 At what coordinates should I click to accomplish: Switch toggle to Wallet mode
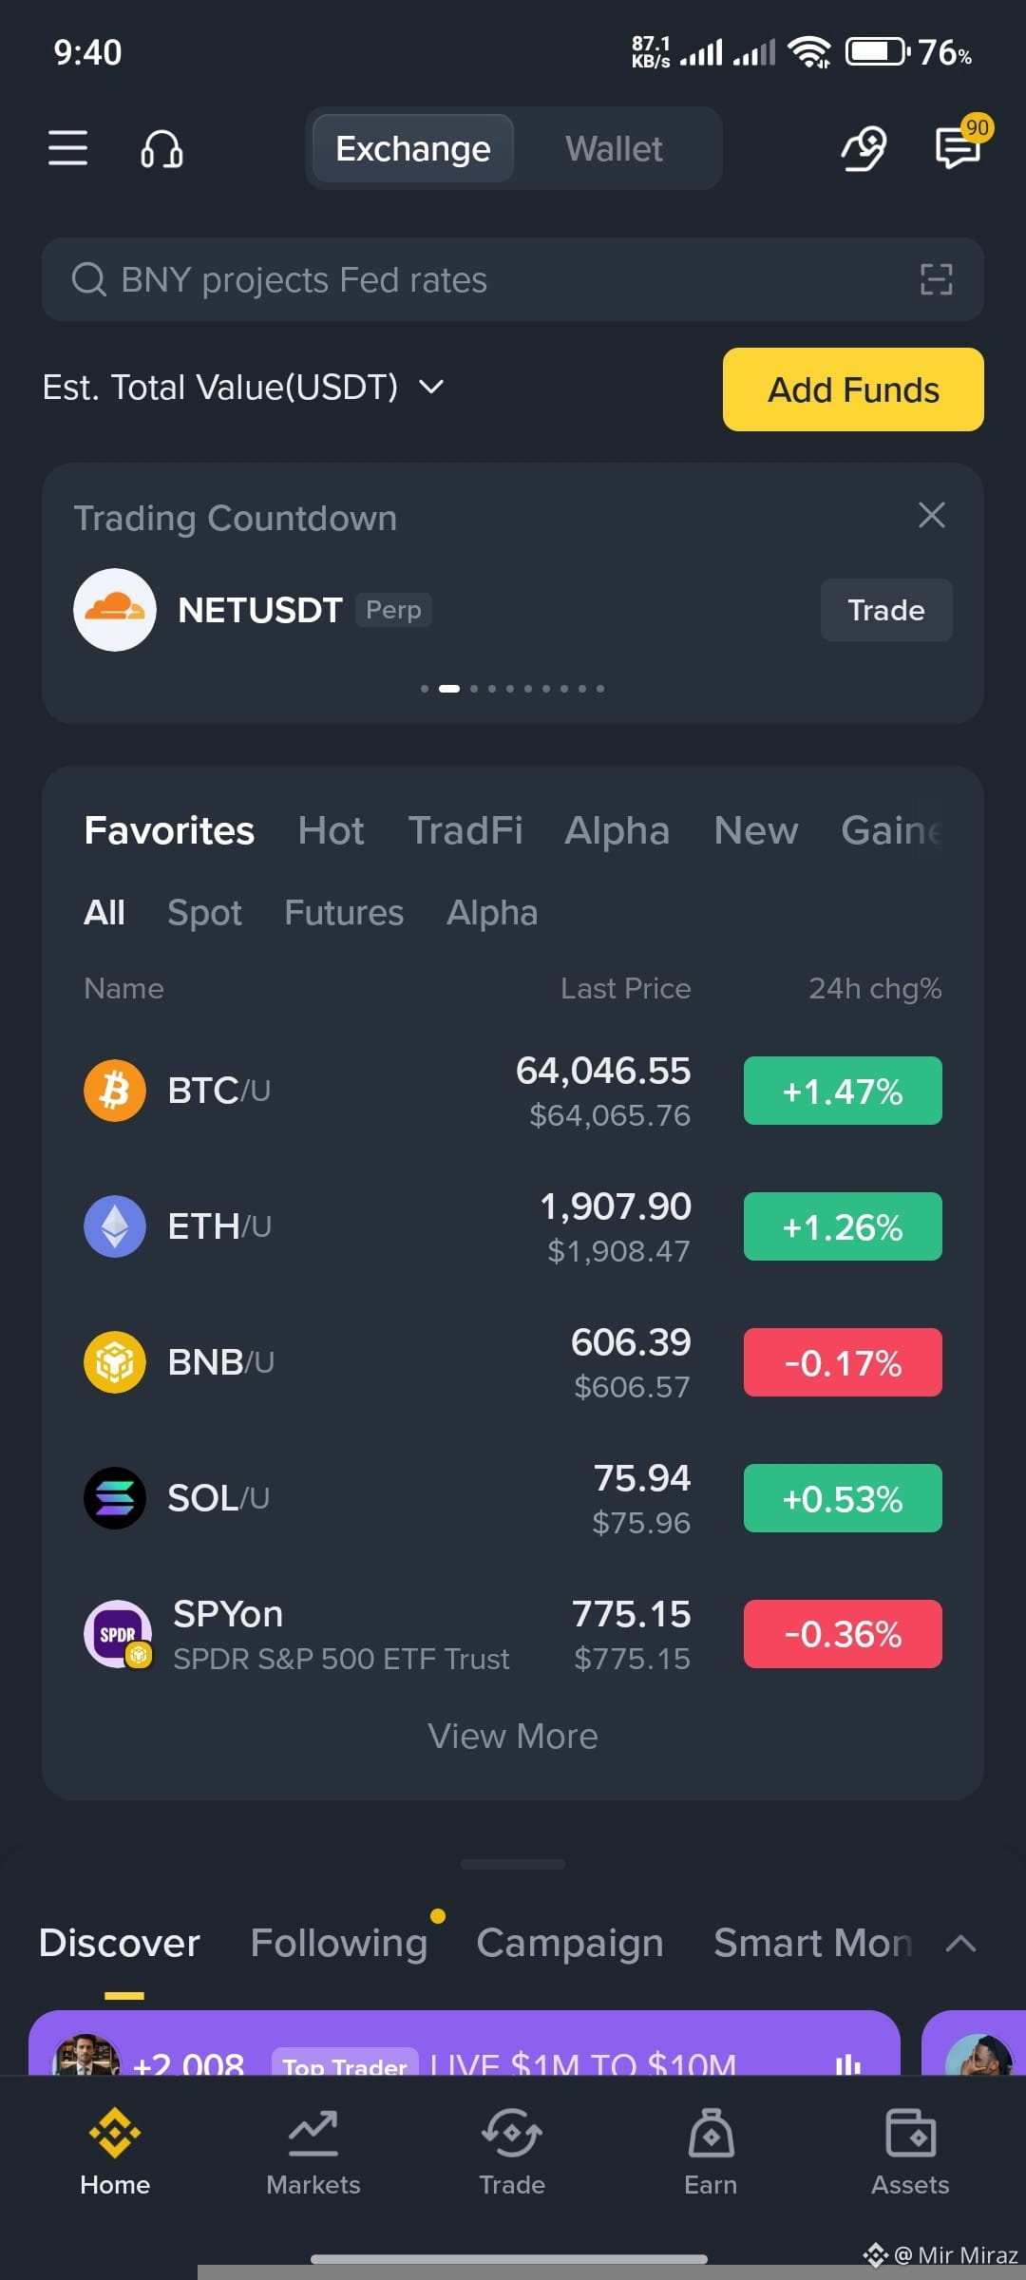[615, 149]
